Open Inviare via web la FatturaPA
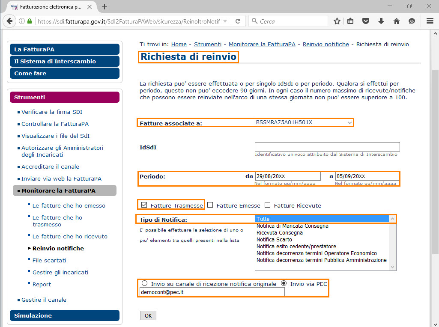Screen dimensions: 439x327 [x=61, y=179]
